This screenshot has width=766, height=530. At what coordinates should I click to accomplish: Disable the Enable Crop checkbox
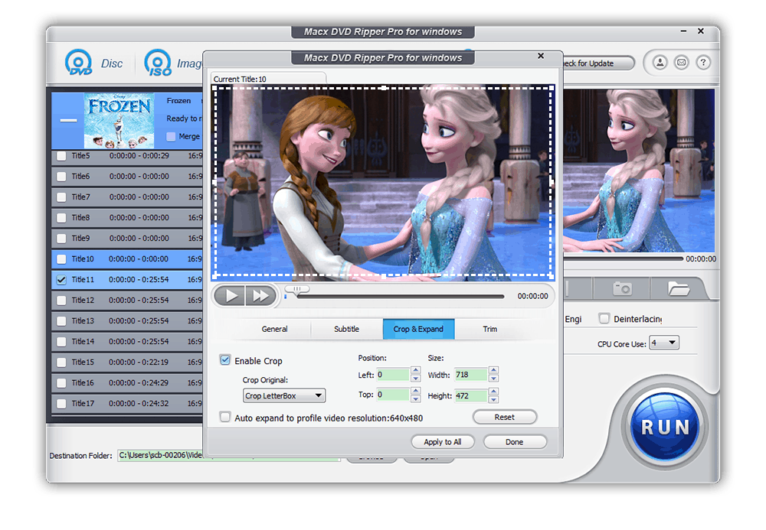(225, 360)
